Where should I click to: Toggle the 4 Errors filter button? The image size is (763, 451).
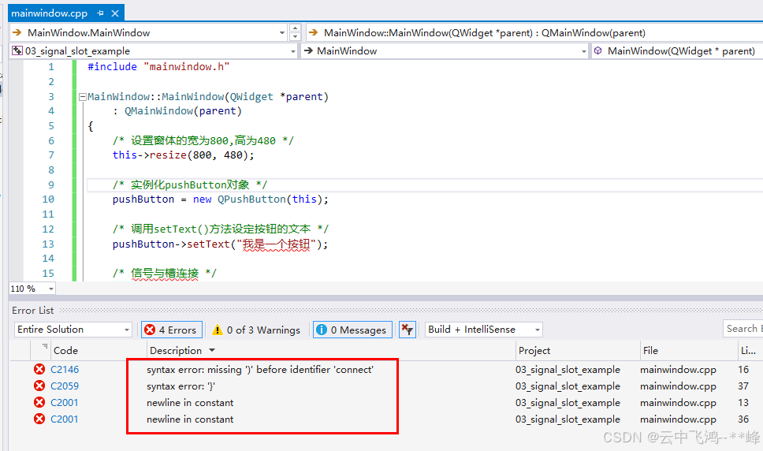[x=171, y=330]
